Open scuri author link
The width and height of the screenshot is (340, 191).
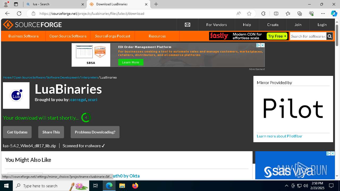[x=92, y=100]
